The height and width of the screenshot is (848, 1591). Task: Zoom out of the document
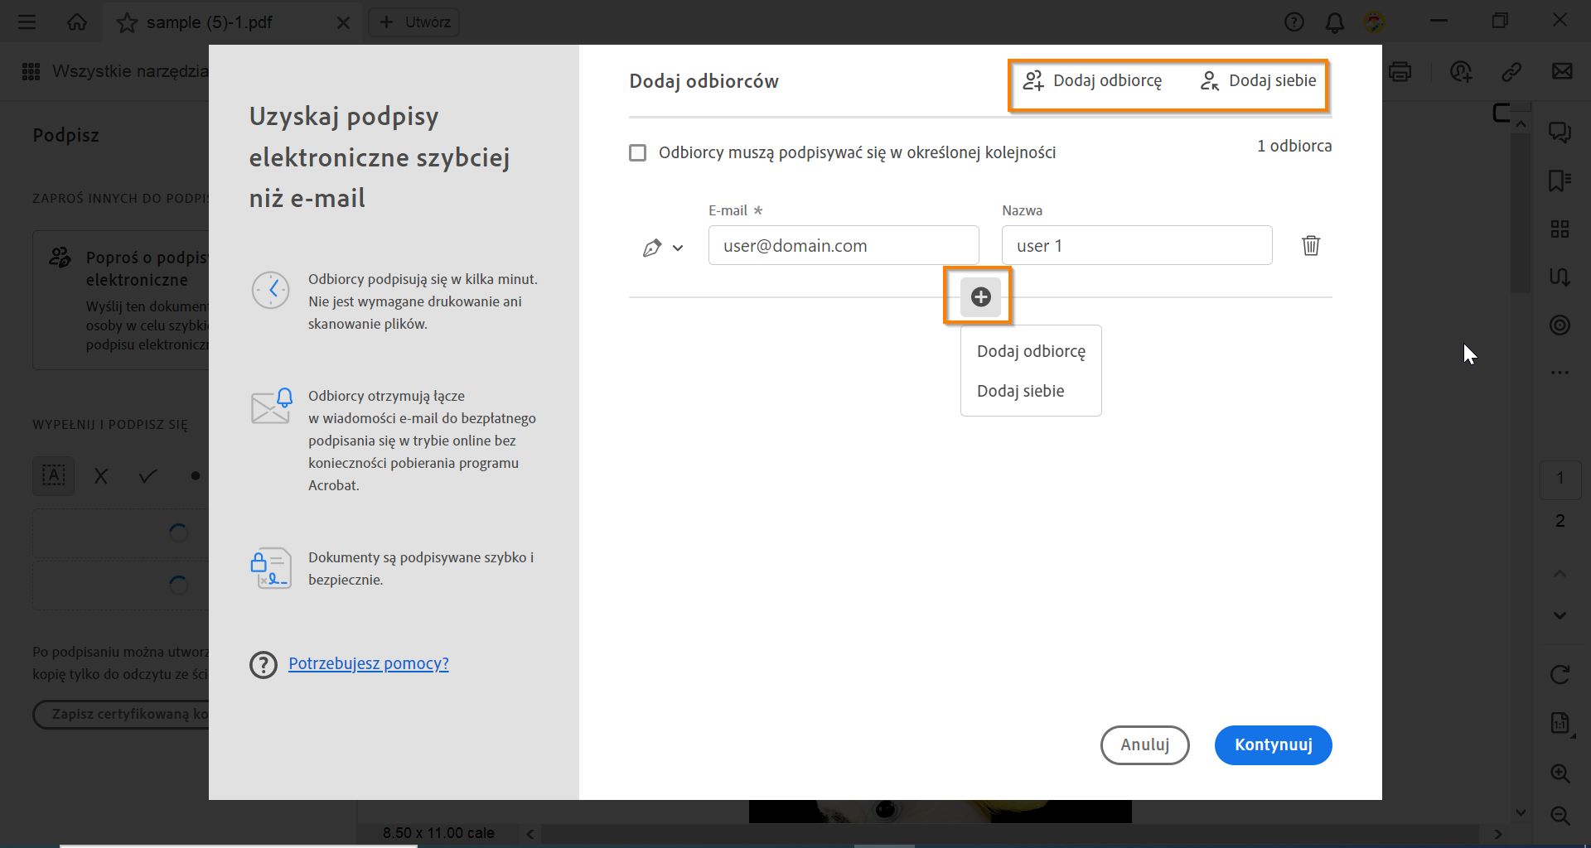tap(1560, 816)
